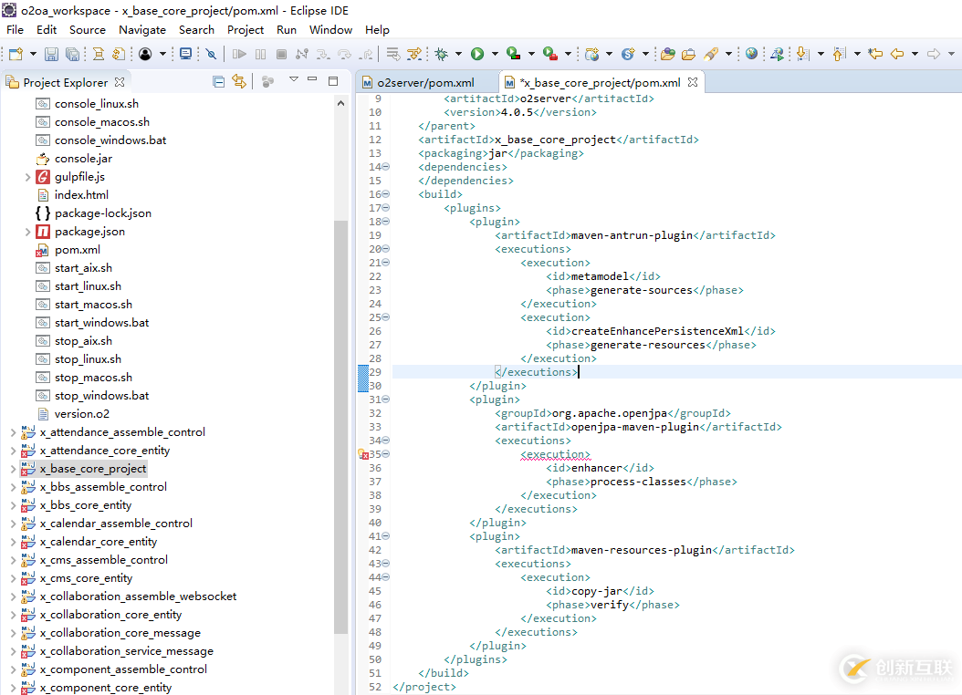Select pom.xml in the Project Explorer
This screenshot has width=962, height=695.
pyautogui.click(x=77, y=250)
